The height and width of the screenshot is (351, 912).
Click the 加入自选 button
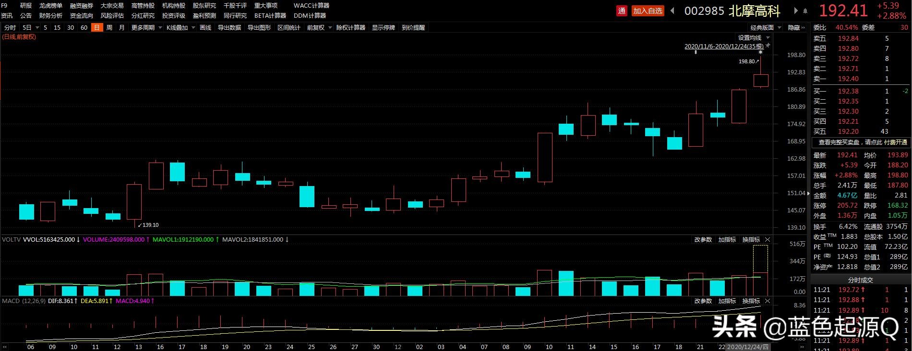[648, 11]
